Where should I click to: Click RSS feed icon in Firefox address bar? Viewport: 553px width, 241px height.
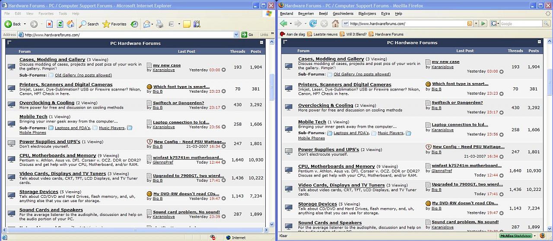click(x=469, y=23)
